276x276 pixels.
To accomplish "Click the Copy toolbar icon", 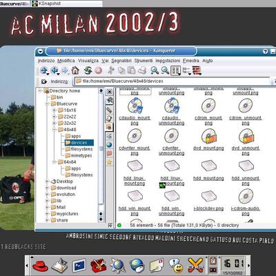I will pos(121,70).
